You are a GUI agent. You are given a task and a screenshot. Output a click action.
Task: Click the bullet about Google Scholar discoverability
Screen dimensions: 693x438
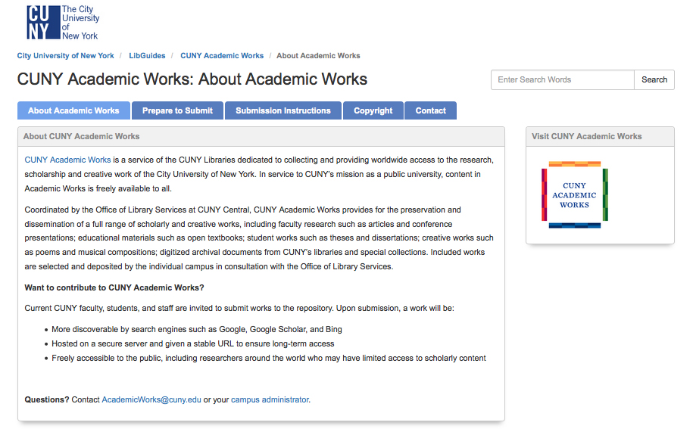[x=197, y=329]
